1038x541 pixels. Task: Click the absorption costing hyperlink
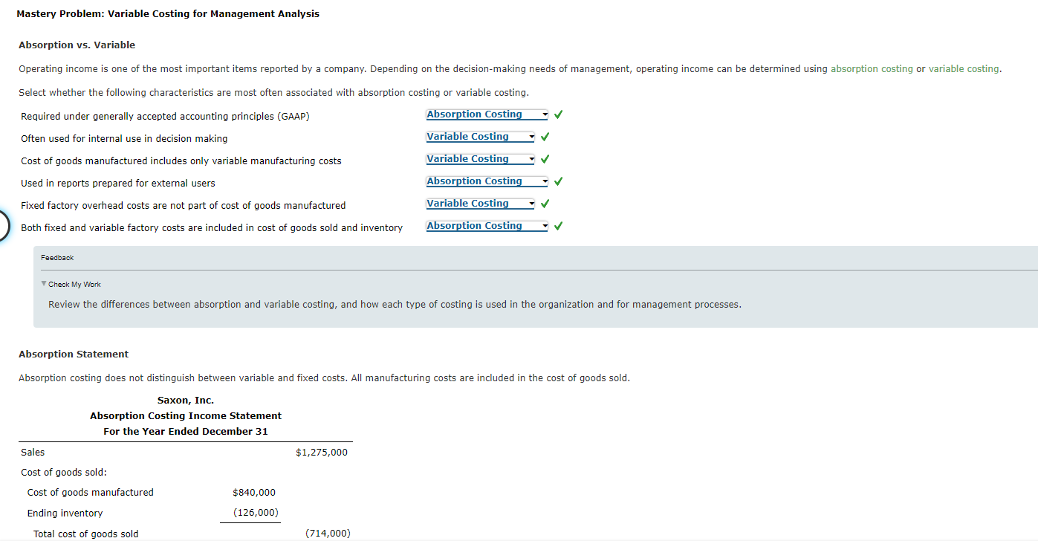click(x=872, y=68)
